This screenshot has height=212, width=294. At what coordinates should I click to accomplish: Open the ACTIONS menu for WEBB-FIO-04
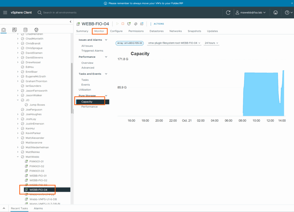[x=157, y=24]
